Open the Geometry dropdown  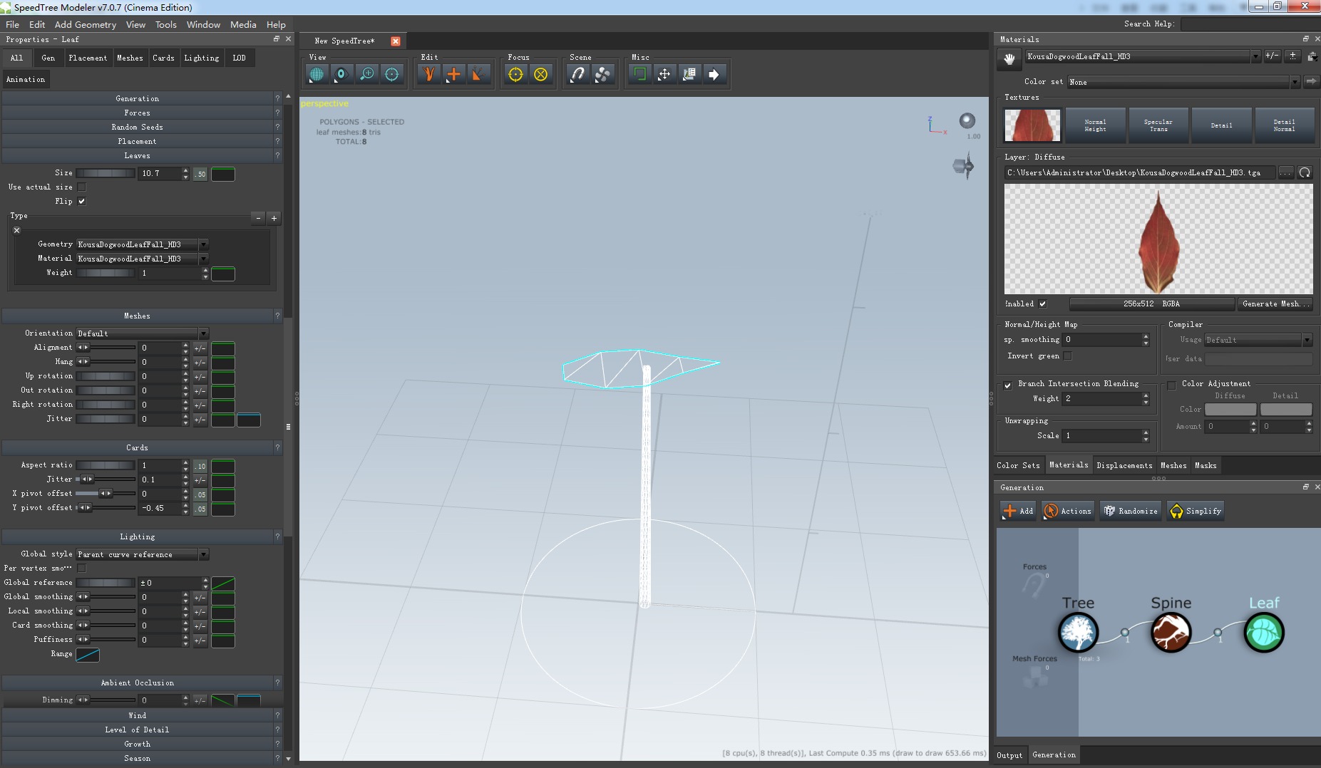point(142,244)
